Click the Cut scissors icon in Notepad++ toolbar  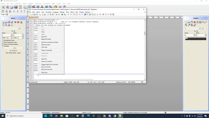[x=48, y=14]
